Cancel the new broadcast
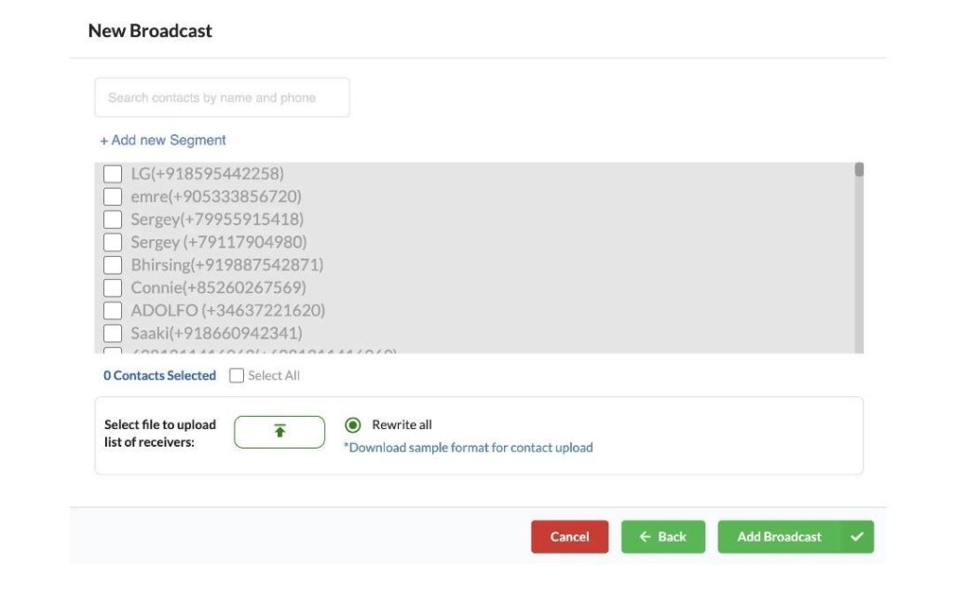The height and width of the screenshot is (603, 954). (569, 536)
